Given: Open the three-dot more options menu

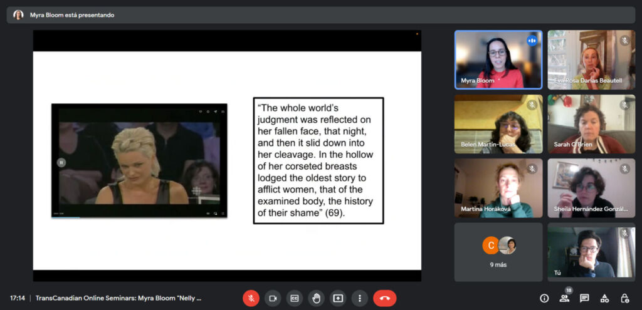Looking at the screenshot, I should point(359,298).
